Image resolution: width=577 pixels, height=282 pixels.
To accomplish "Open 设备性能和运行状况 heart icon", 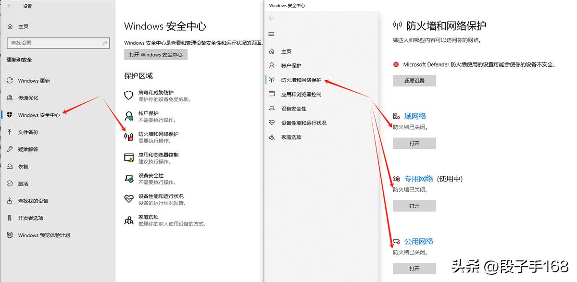I will (128, 199).
